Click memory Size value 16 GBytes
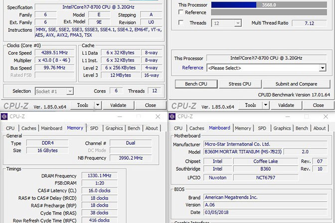This screenshot has width=335, height=223. pos(47,150)
